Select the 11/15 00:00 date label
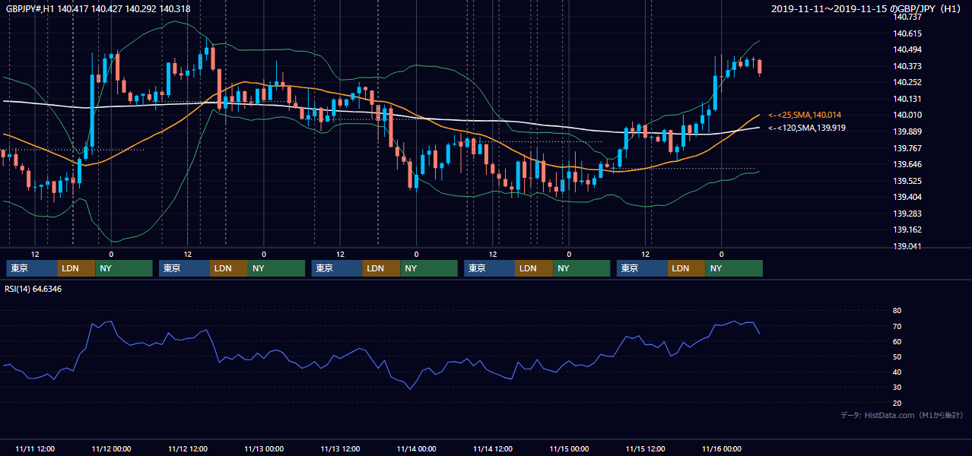Viewport: 972px width, 456px height. point(569,448)
